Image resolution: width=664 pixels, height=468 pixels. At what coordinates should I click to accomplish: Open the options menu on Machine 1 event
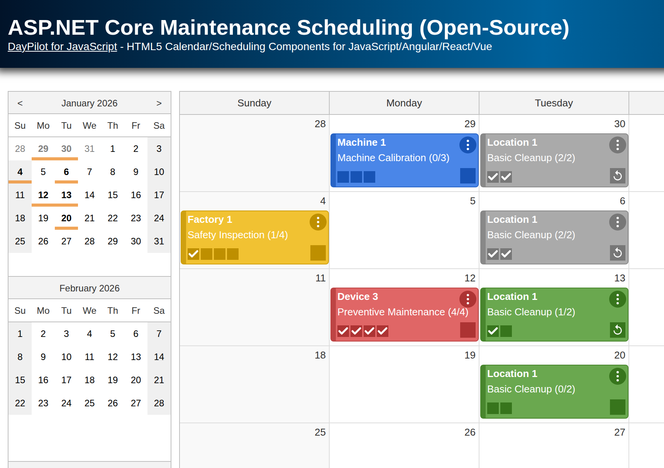468,145
